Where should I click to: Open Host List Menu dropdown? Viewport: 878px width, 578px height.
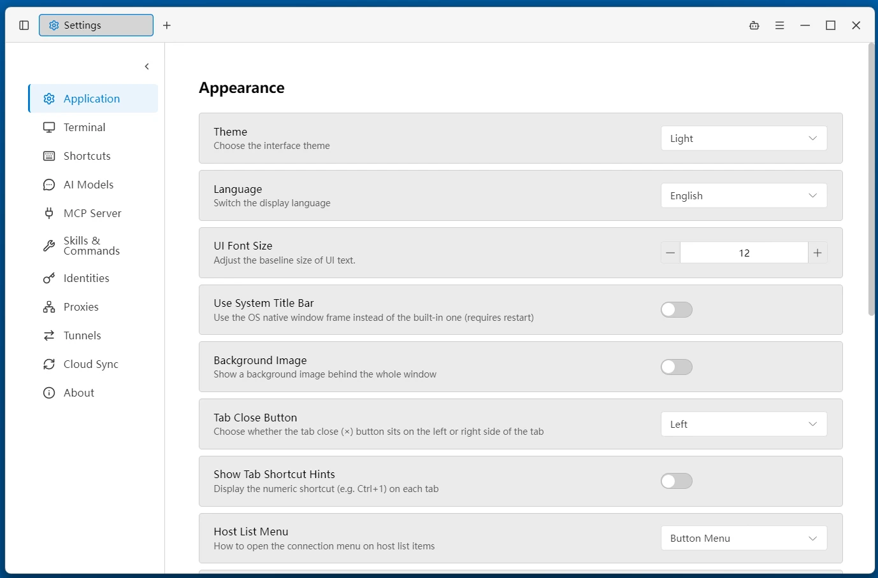[x=744, y=538]
